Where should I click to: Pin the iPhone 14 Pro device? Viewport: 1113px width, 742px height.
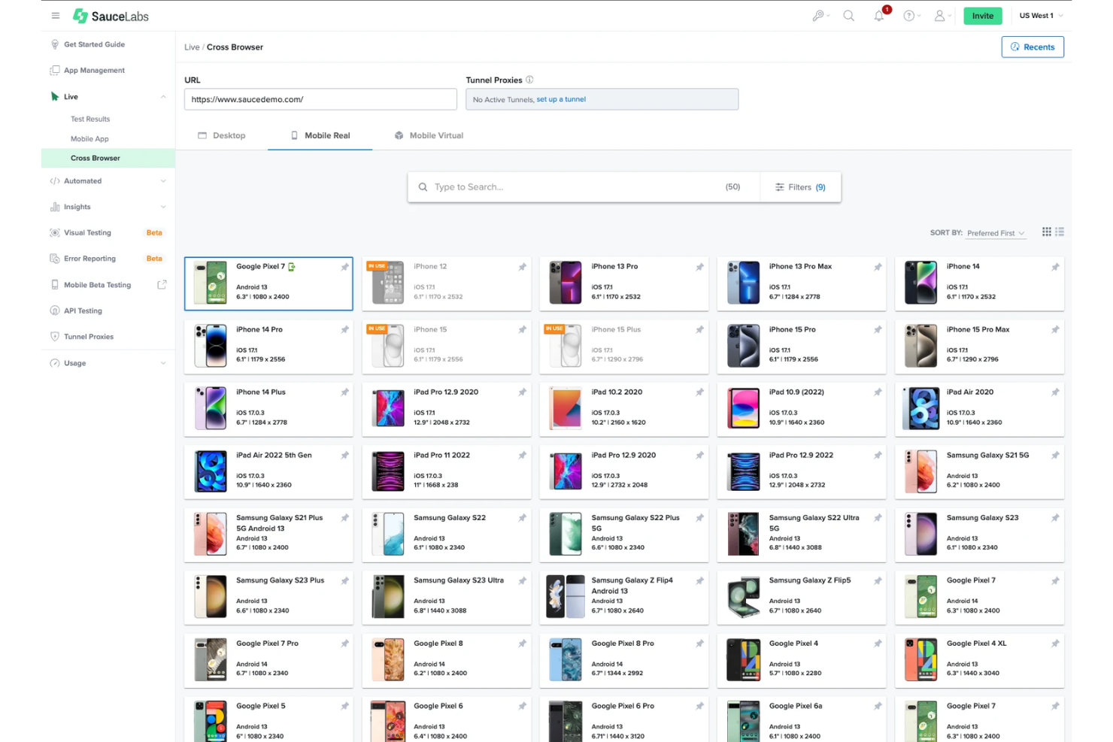(x=344, y=330)
